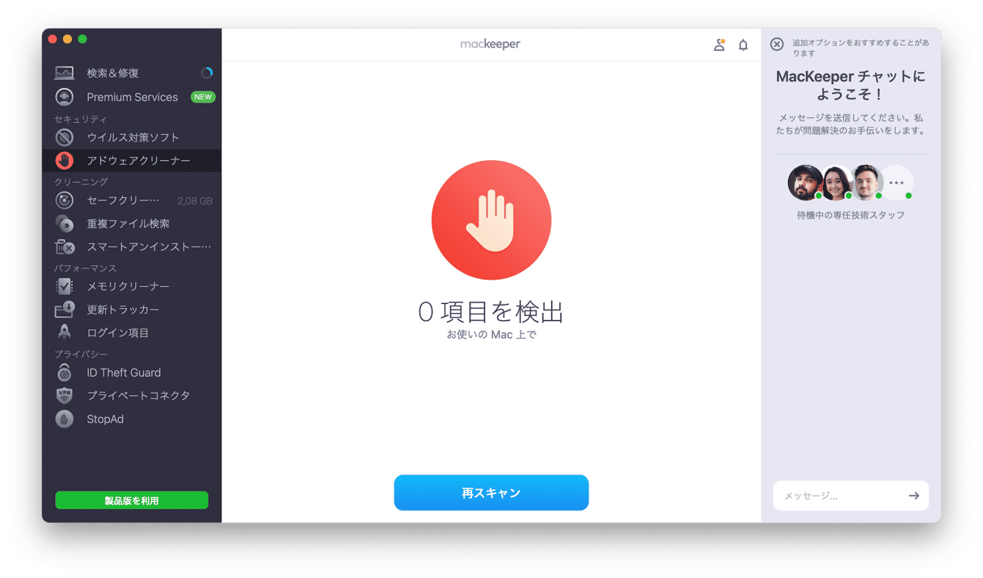Viewport: 983px width, 578px height.
Task: Click the red アドウェアクリーナー hand icon in sidebar
Action: tap(65, 161)
